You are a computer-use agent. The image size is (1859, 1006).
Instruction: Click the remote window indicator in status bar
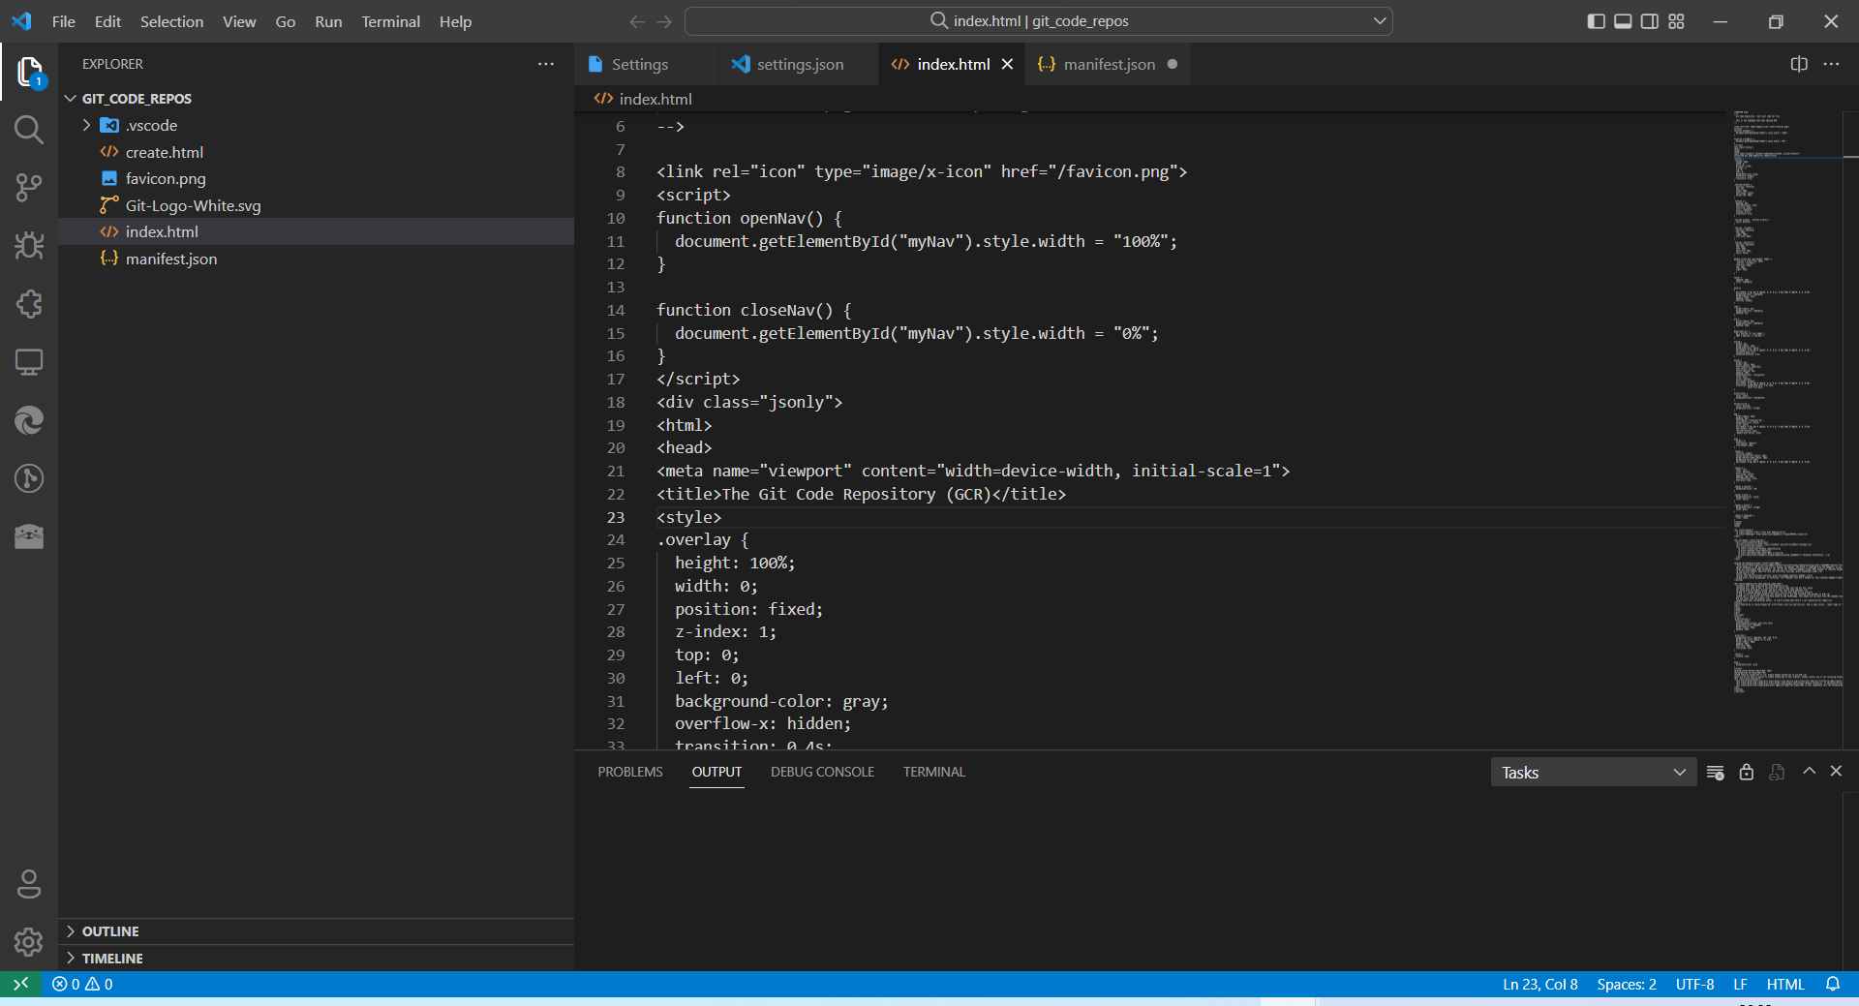[x=20, y=984]
